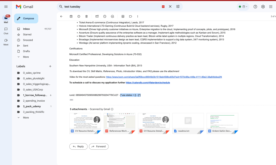Open the 3_packing_thinkific label
This screenshot has width=276, height=165.
34,112
